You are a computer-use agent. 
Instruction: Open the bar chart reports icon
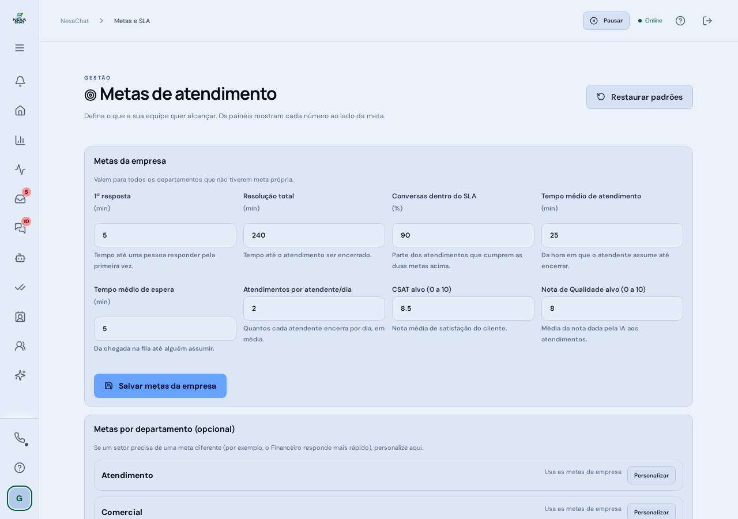(20, 140)
